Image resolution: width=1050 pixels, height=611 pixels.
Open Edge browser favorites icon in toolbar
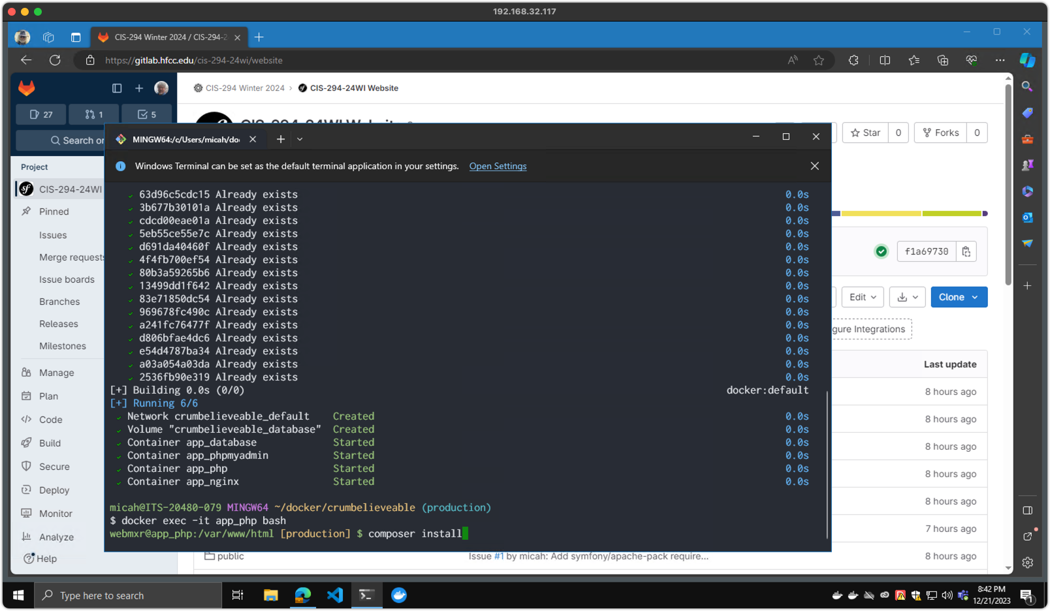click(x=914, y=60)
